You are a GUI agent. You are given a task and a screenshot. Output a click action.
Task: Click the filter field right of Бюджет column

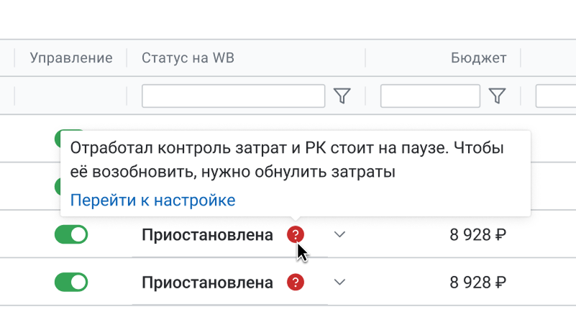point(556,96)
